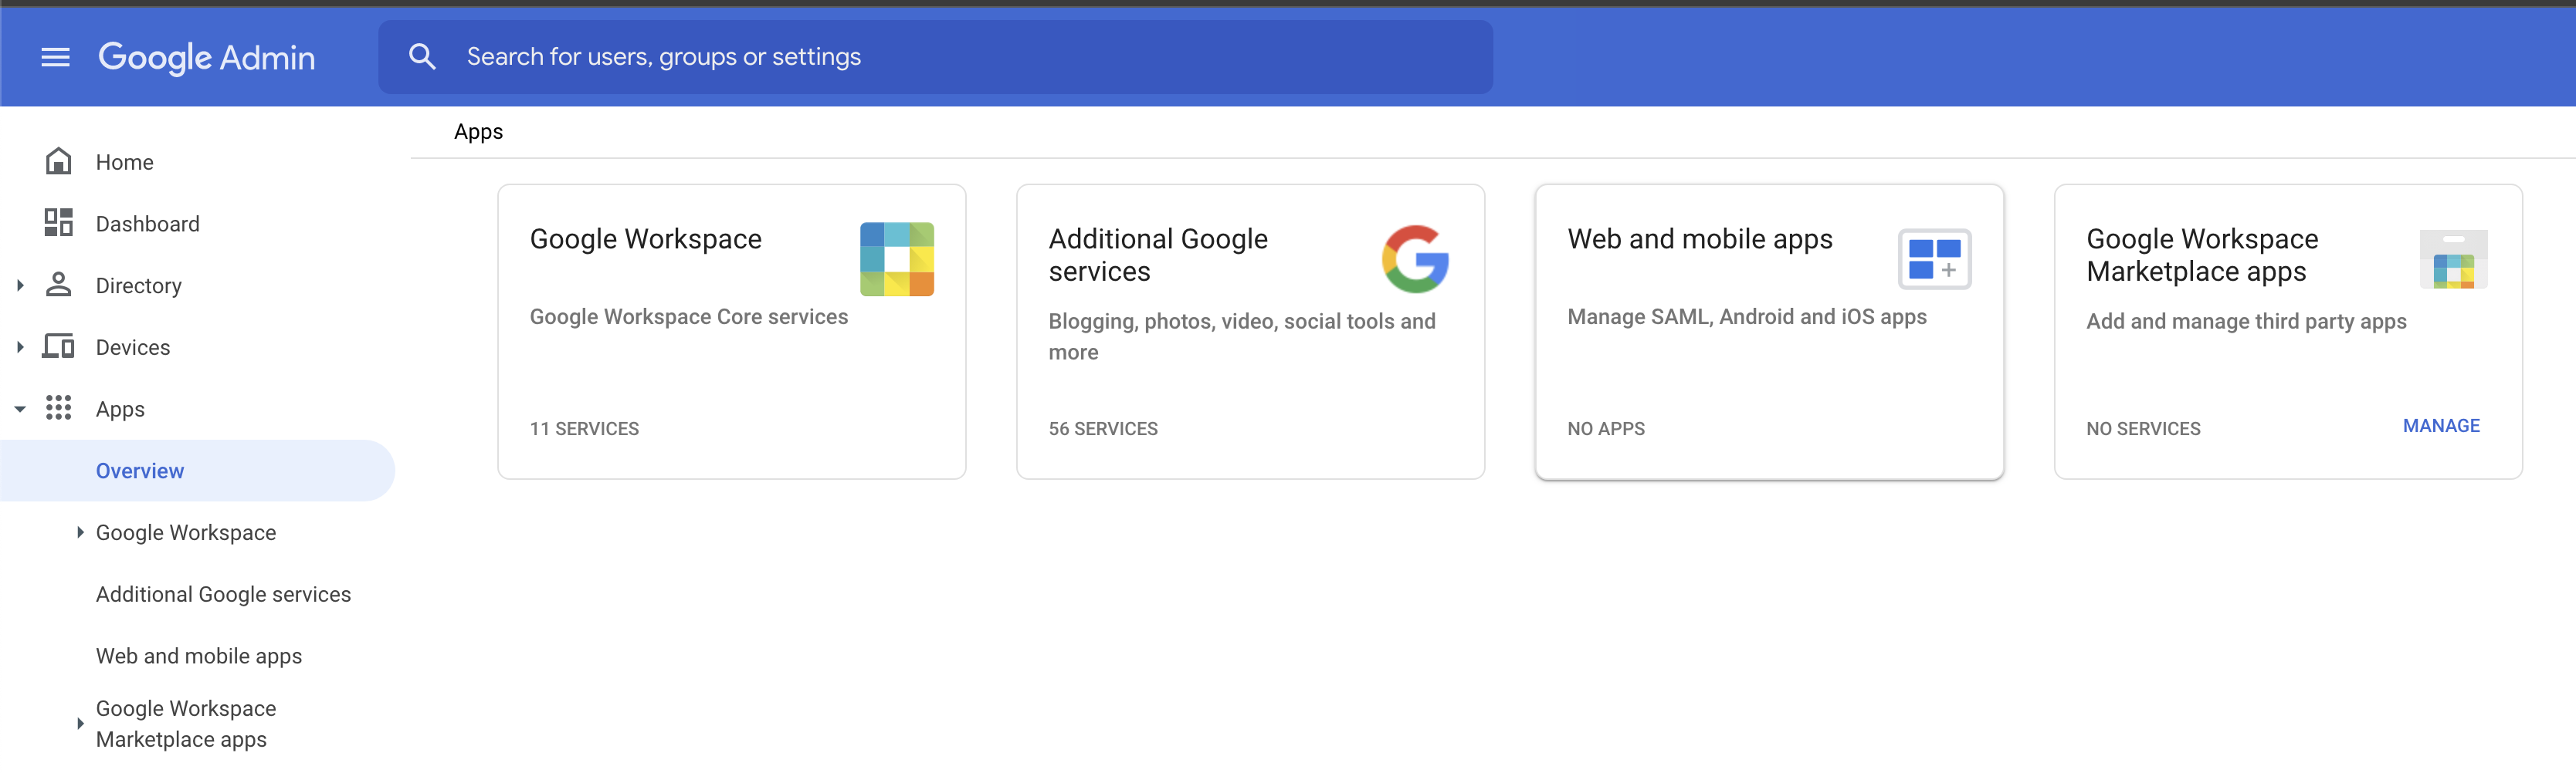Click the Google Workspace colorful card icon
The image size is (2576, 773).
click(897, 260)
